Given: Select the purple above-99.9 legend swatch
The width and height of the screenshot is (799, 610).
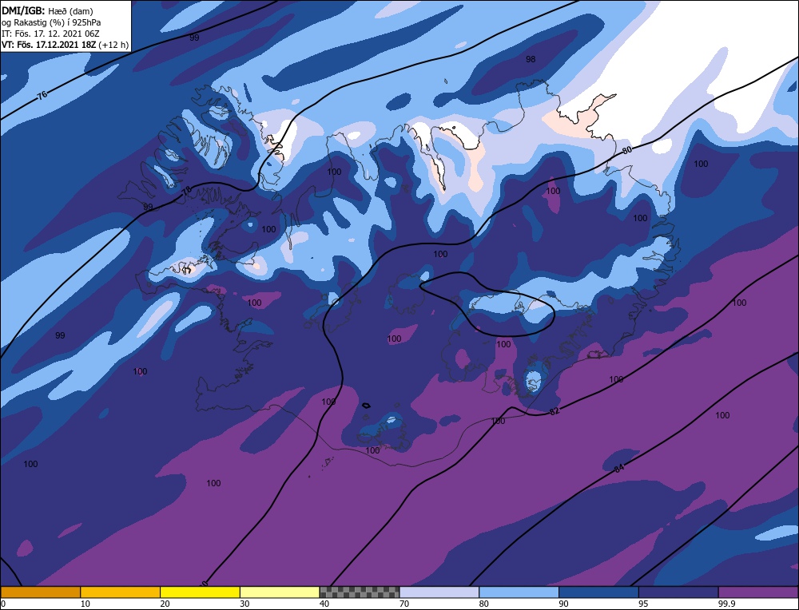Looking at the screenshot, I should coord(758,592).
